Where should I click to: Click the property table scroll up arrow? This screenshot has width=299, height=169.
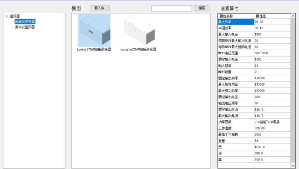coord(293,16)
